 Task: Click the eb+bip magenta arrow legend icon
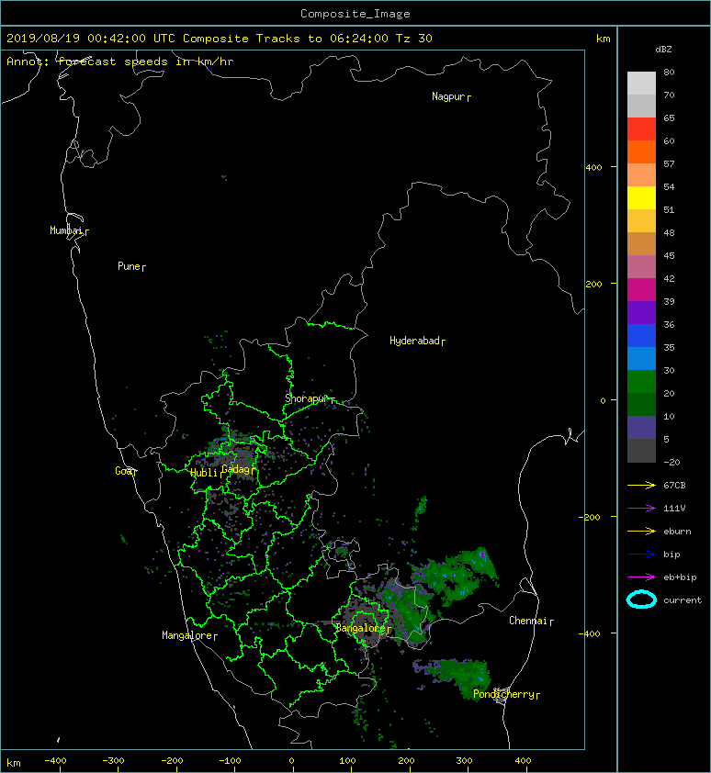[x=641, y=577]
